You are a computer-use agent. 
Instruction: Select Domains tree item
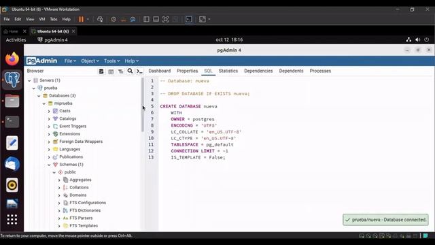click(x=78, y=195)
